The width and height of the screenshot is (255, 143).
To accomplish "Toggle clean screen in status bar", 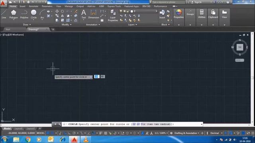I will 248,133.
